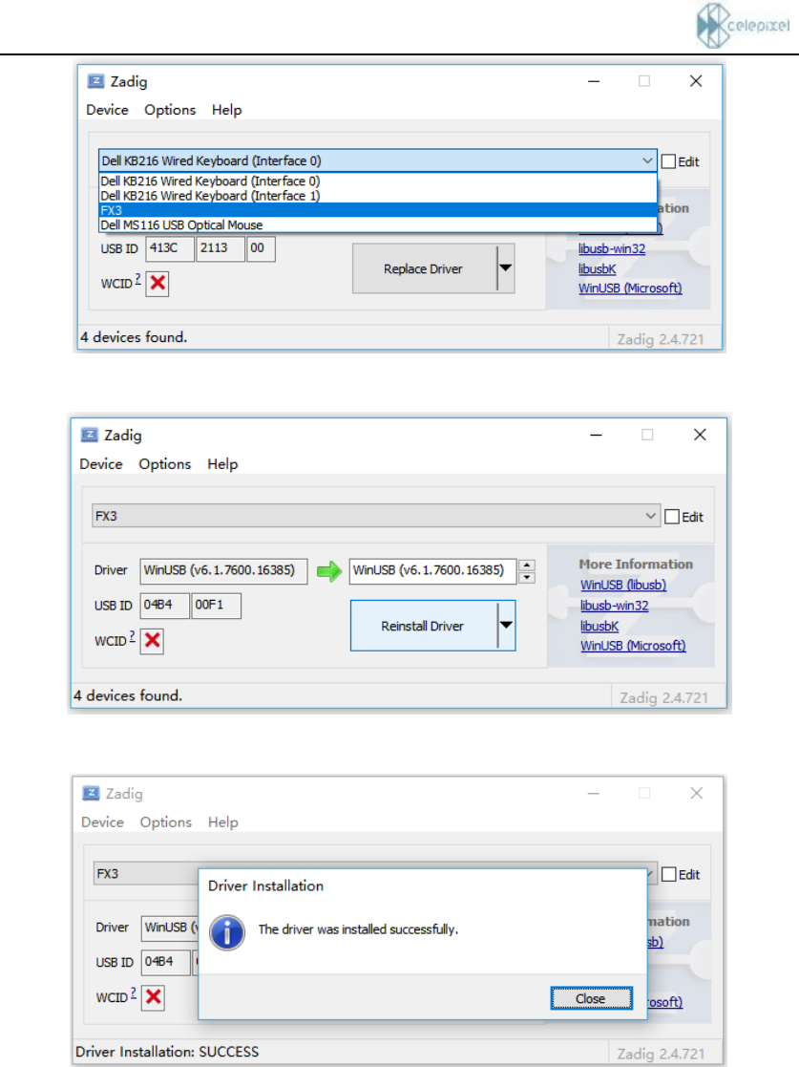The height and width of the screenshot is (1067, 799).
Task: Open Replace Driver split arrow
Action: tap(505, 268)
